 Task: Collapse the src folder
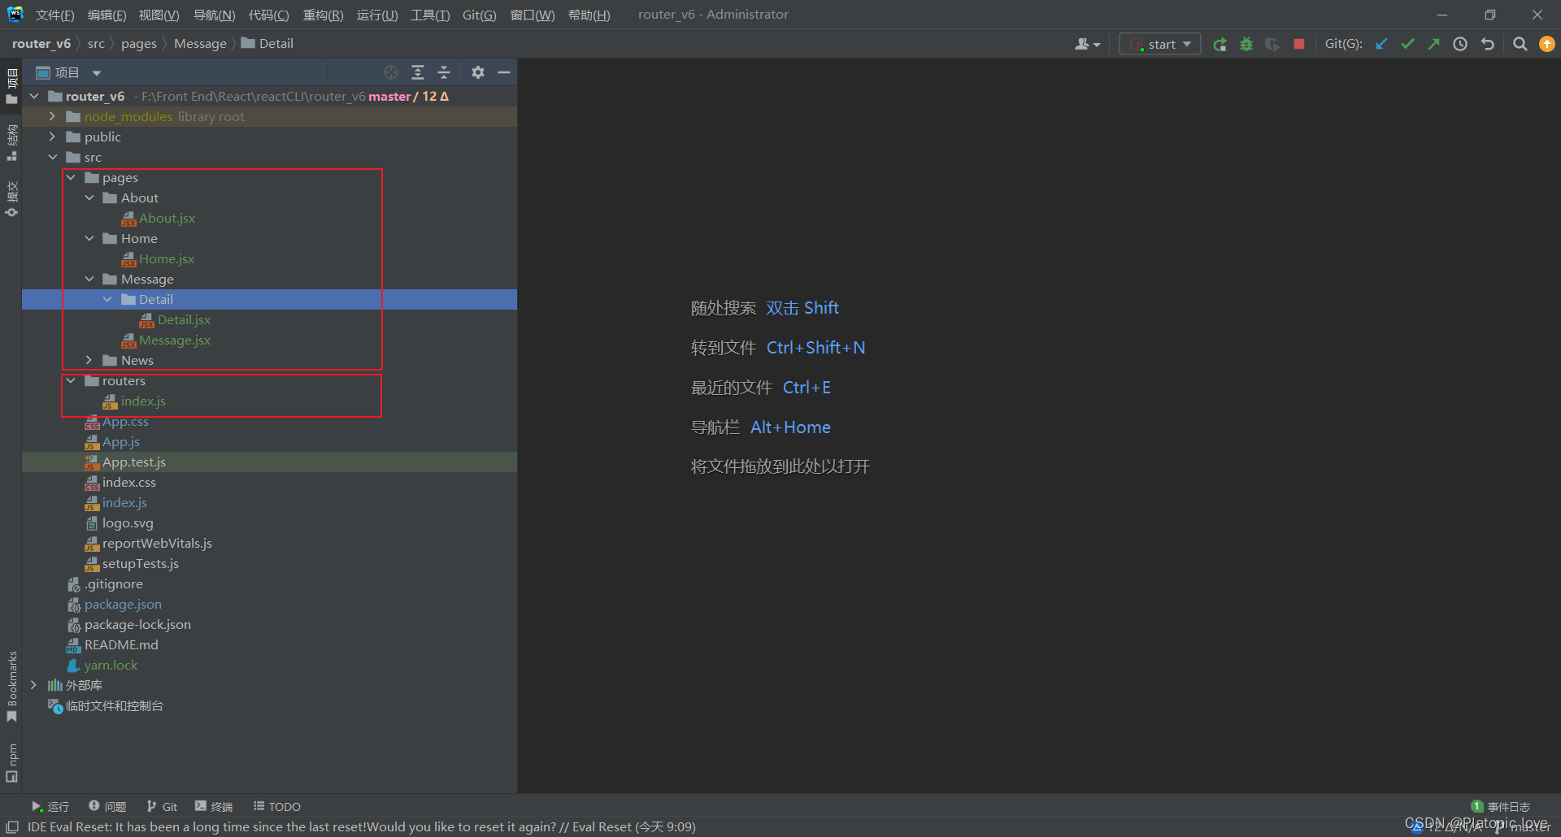[x=53, y=157]
